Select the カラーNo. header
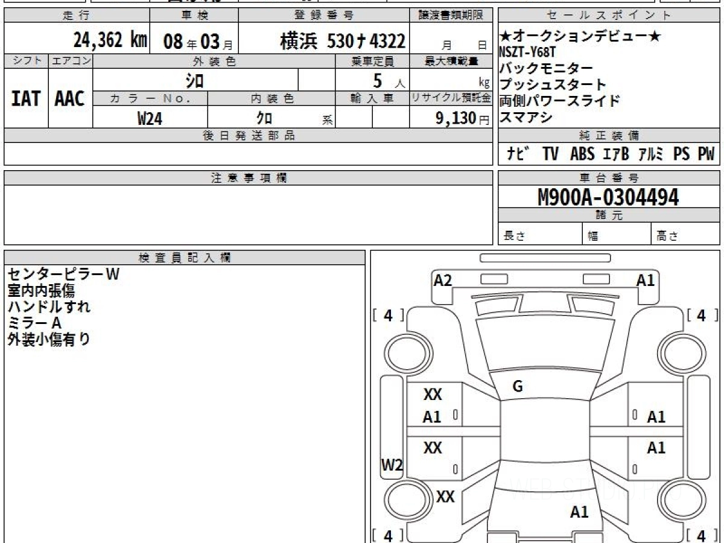The height and width of the screenshot is (543, 724). tap(150, 99)
